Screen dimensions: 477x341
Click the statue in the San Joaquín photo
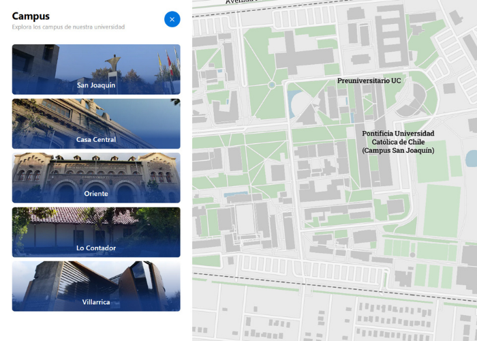[x=112, y=64]
